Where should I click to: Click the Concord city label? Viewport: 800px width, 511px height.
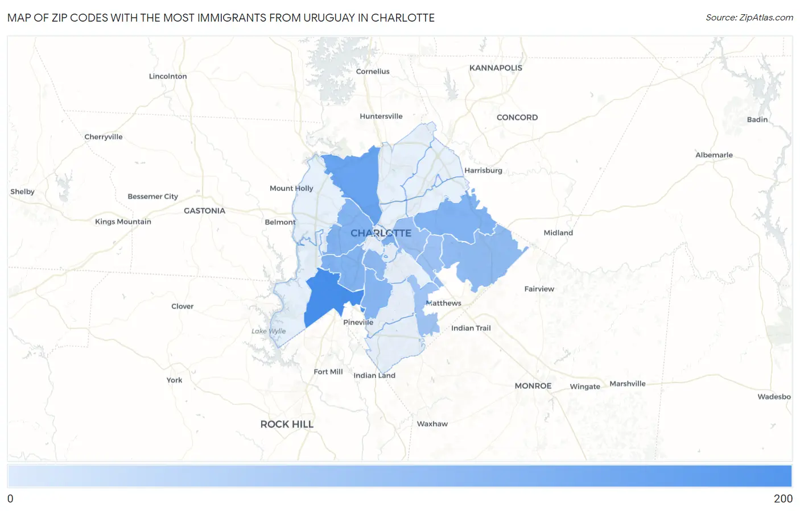point(517,117)
